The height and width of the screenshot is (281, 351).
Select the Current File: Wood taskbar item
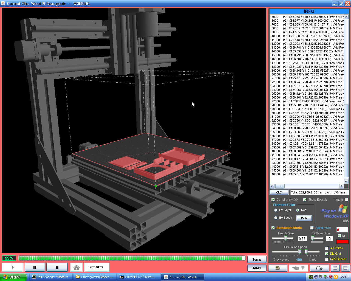182,277
